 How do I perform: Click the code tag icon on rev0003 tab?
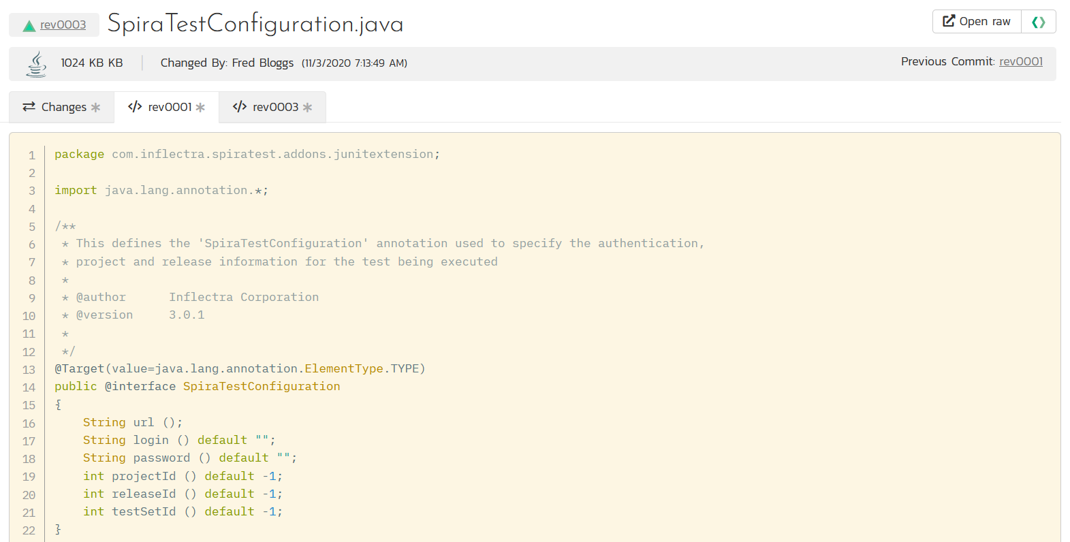tap(240, 107)
